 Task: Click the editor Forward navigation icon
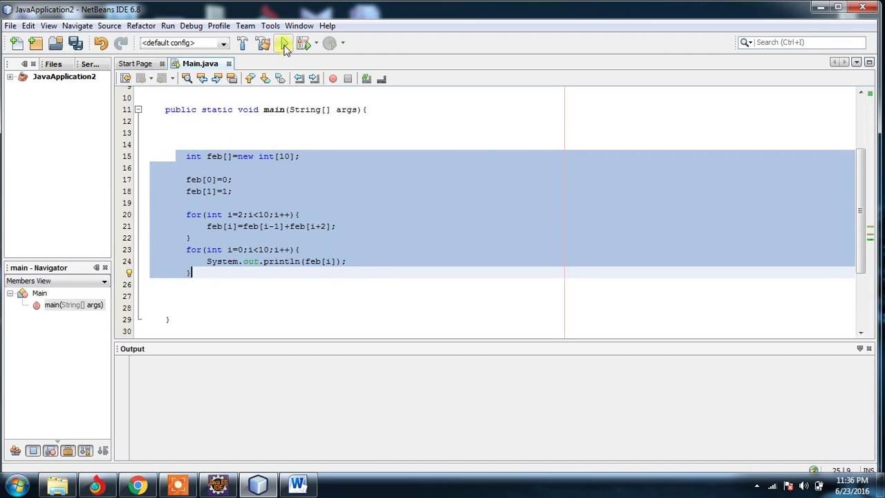[x=162, y=79]
